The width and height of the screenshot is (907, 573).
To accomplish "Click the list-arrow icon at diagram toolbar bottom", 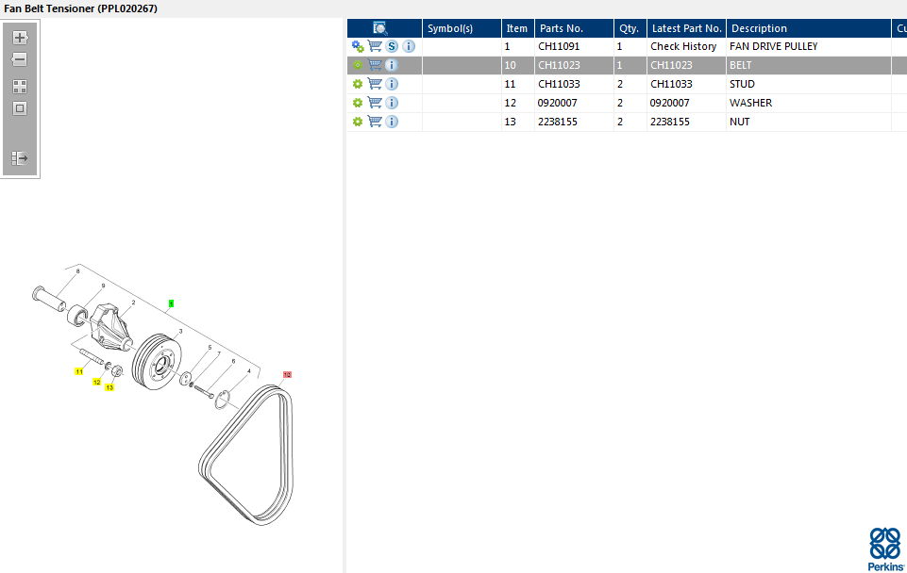I will 20,158.
